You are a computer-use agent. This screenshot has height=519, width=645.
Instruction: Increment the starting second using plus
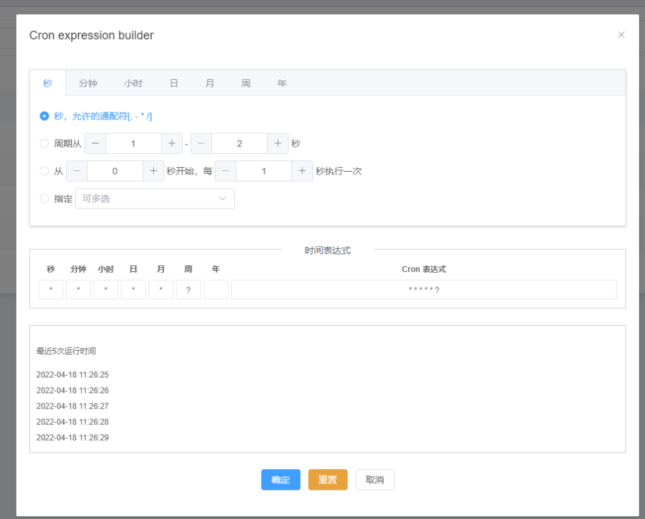153,170
